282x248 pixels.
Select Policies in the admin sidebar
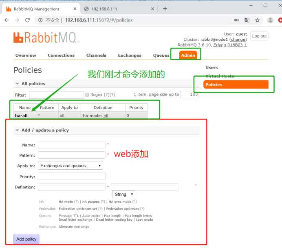236,84
